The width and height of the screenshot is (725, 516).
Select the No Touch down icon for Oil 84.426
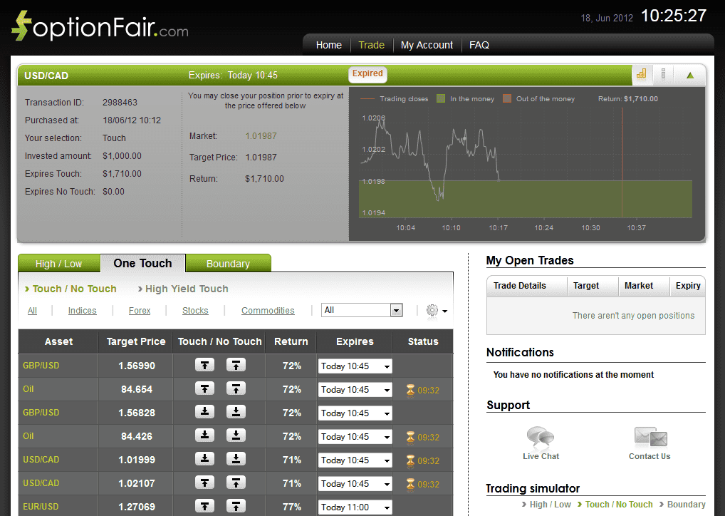[x=236, y=435]
